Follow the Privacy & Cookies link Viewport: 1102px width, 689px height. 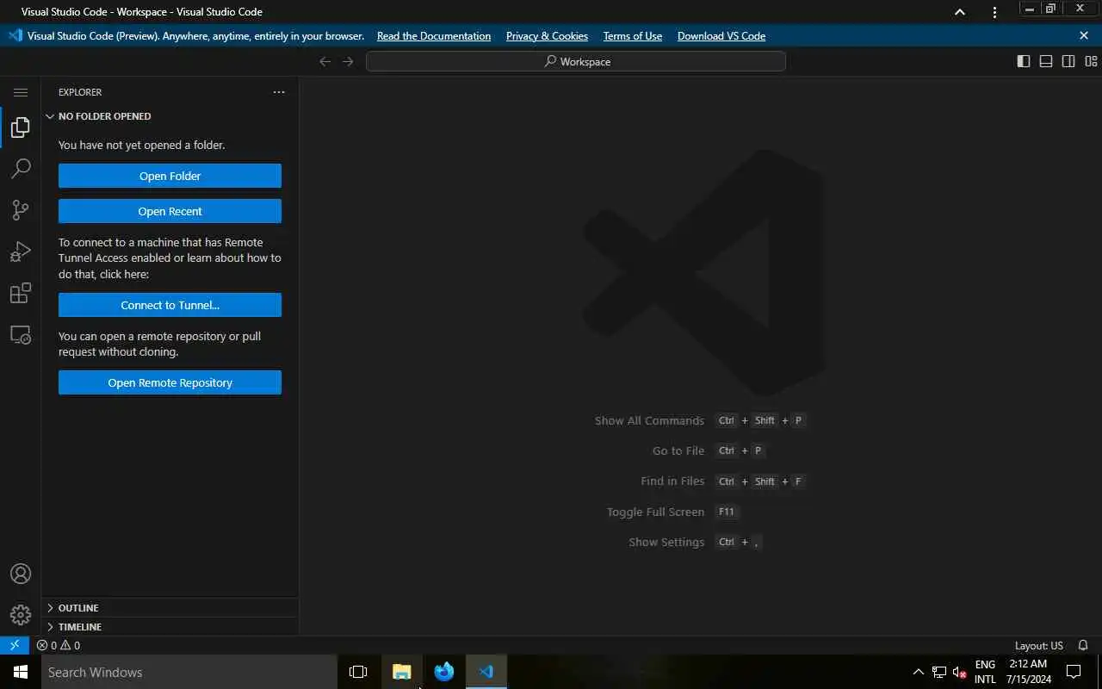click(x=547, y=36)
